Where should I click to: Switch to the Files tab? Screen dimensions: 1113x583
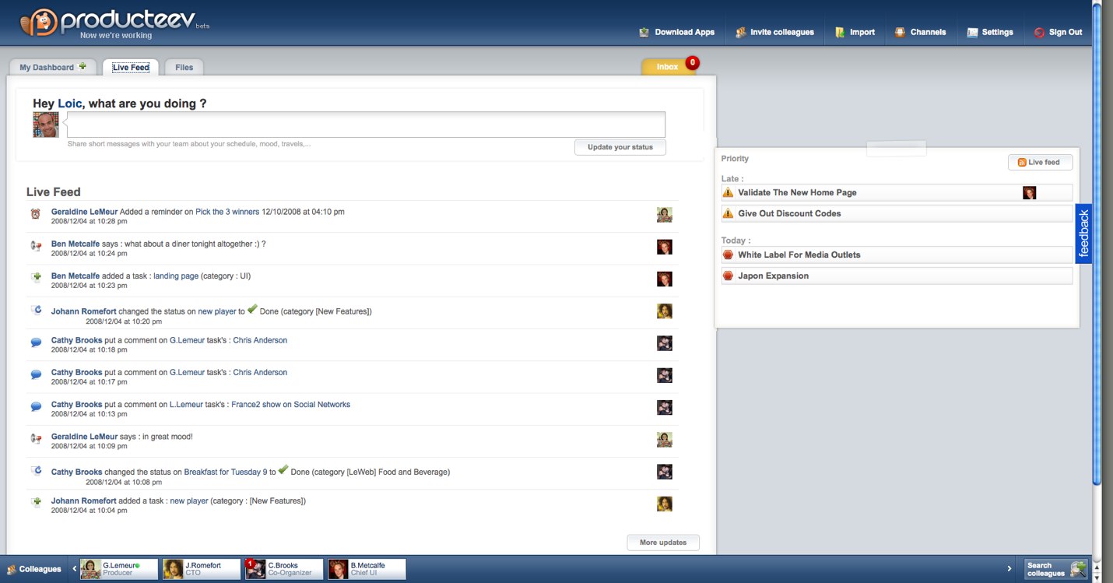tap(184, 68)
